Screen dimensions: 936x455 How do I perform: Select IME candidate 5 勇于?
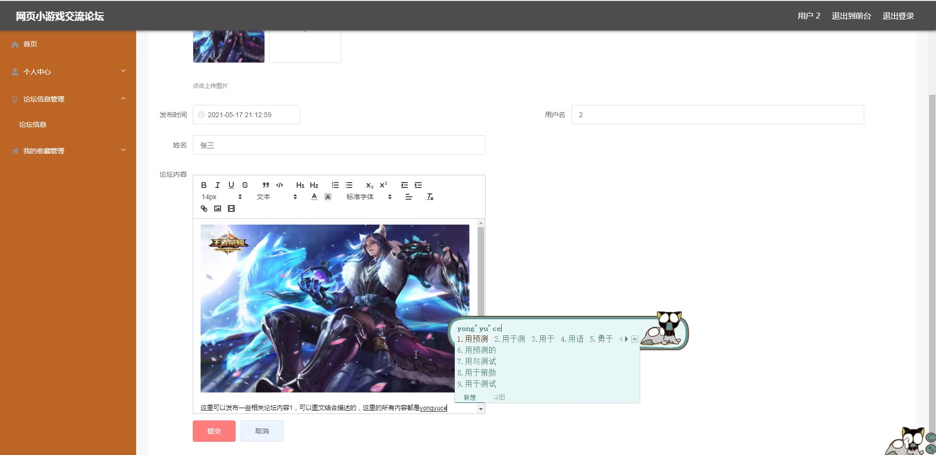click(601, 339)
